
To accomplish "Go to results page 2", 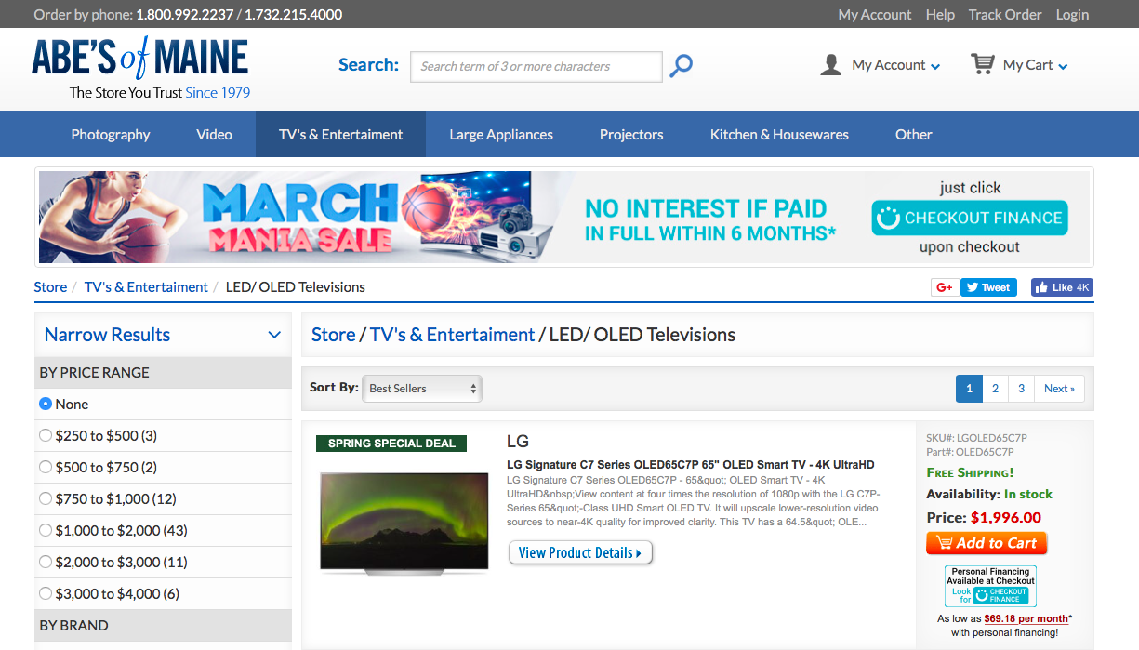I will (x=995, y=389).
